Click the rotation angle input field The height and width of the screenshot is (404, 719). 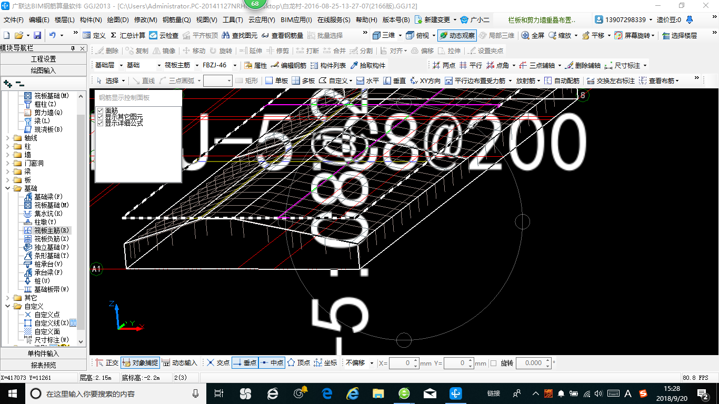pyautogui.click(x=533, y=363)
